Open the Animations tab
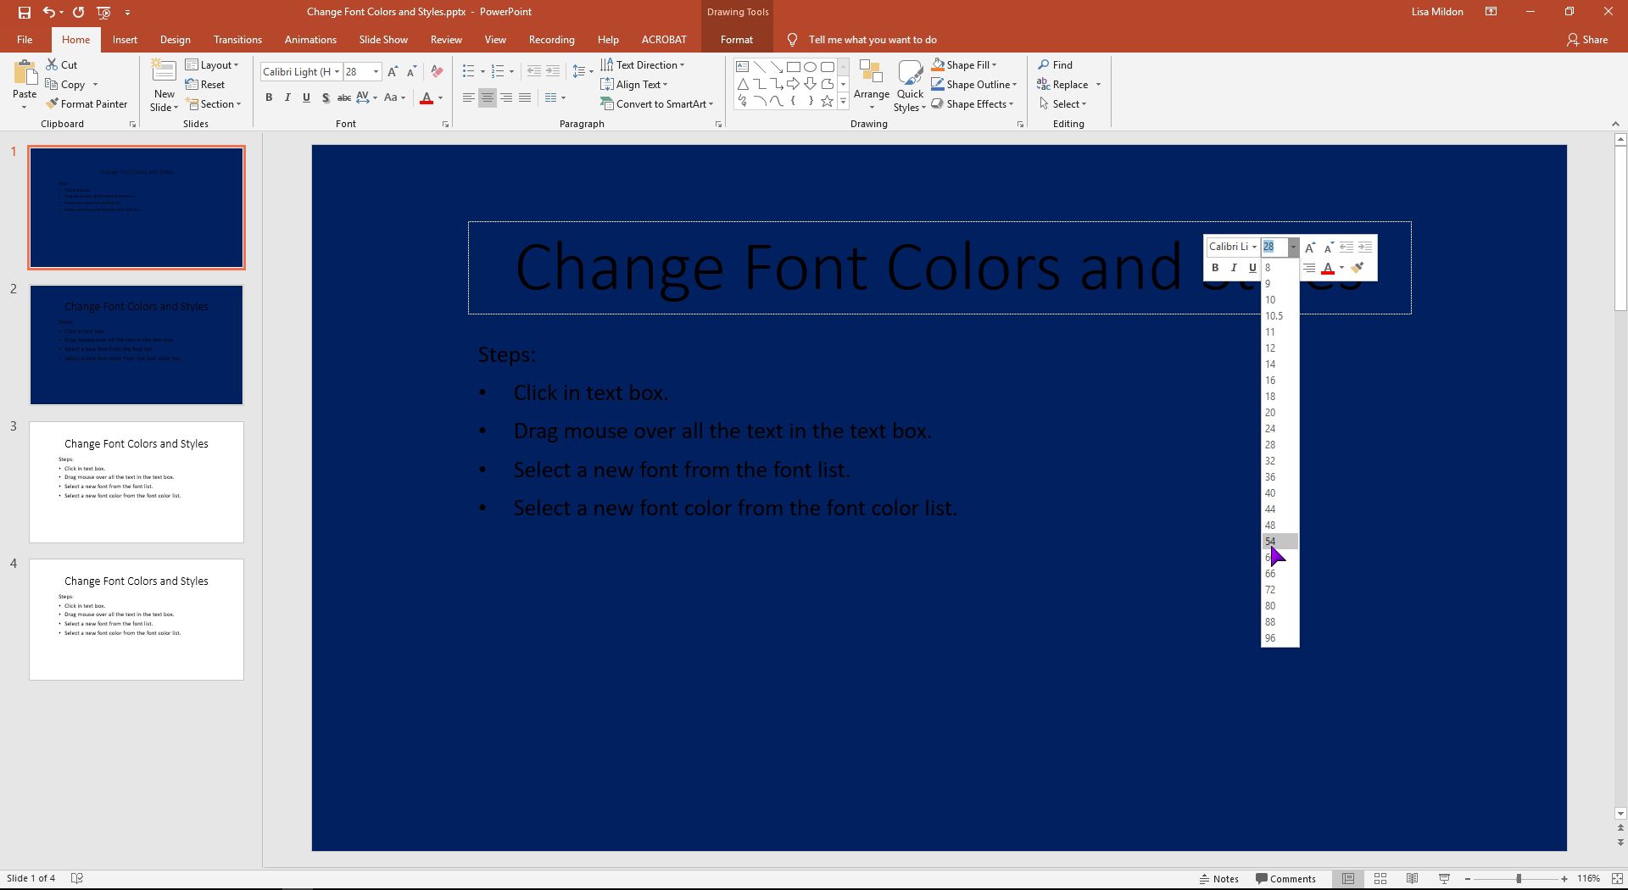 coord(310,40)
